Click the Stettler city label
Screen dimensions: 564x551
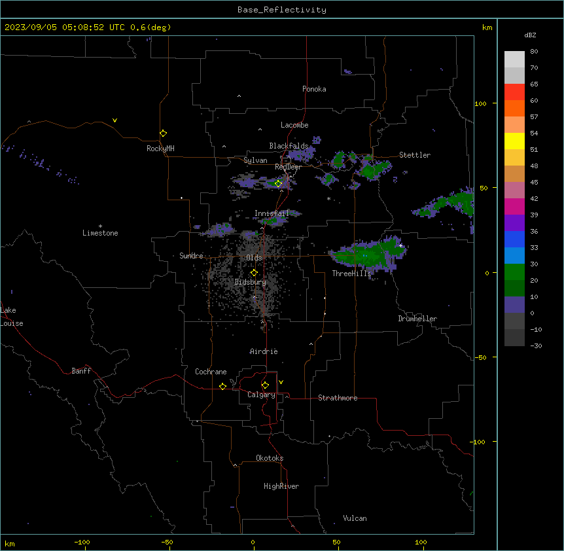click(415, 155)
